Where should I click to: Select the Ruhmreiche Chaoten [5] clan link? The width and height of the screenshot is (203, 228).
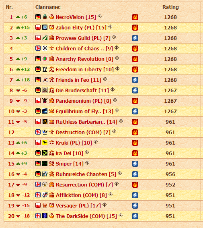coord(86,174)
